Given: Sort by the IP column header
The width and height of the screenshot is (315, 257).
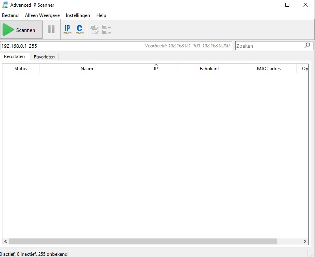Looking at the screenshot, I should [x=156, y=69].
